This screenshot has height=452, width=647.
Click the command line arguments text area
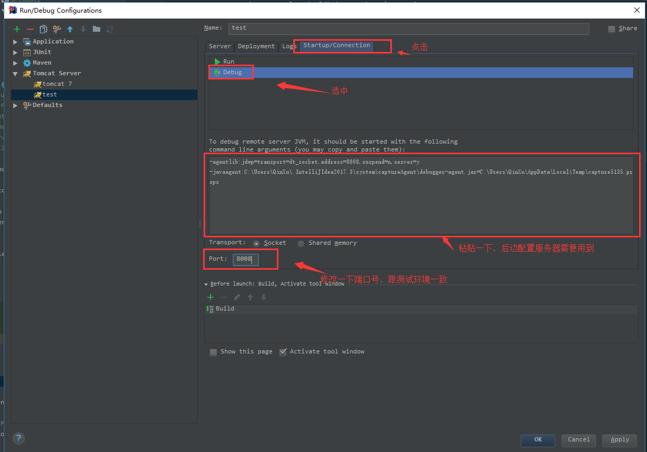[421, 195]
